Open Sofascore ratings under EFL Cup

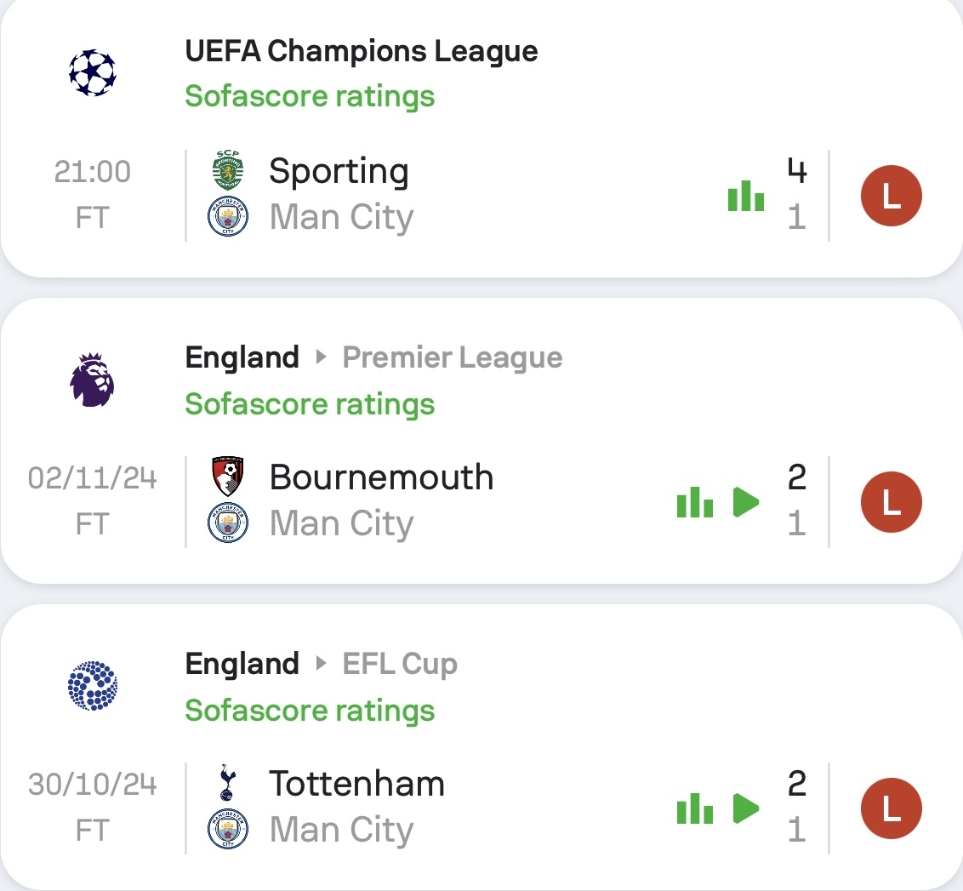pos(310,711)
